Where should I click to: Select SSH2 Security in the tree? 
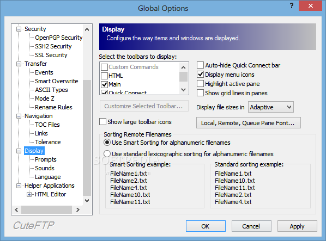[x=53, y=46]
